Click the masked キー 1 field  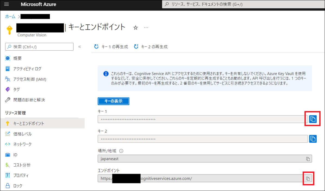pos(203,119)
